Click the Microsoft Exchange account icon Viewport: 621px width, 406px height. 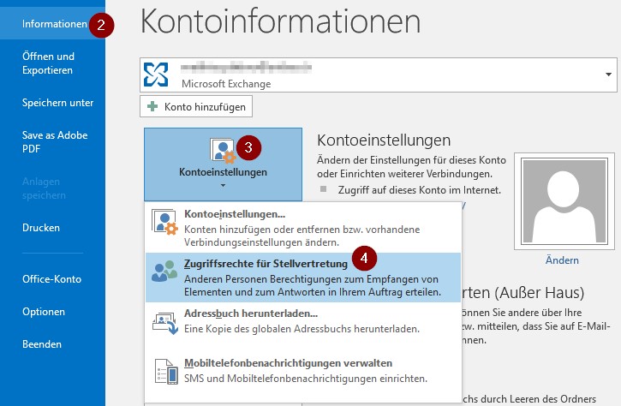[159, 75]
